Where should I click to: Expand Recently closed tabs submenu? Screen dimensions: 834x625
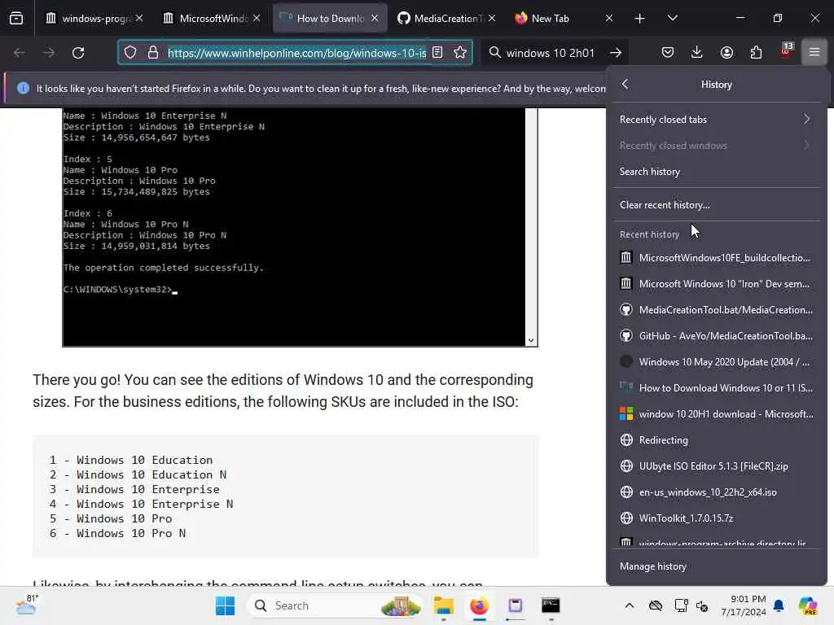pyautogui.click(x=716, y=120)
